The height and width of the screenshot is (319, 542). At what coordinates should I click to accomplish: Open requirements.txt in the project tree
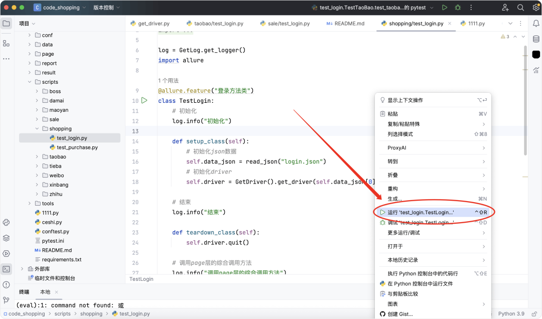(62, 259)
